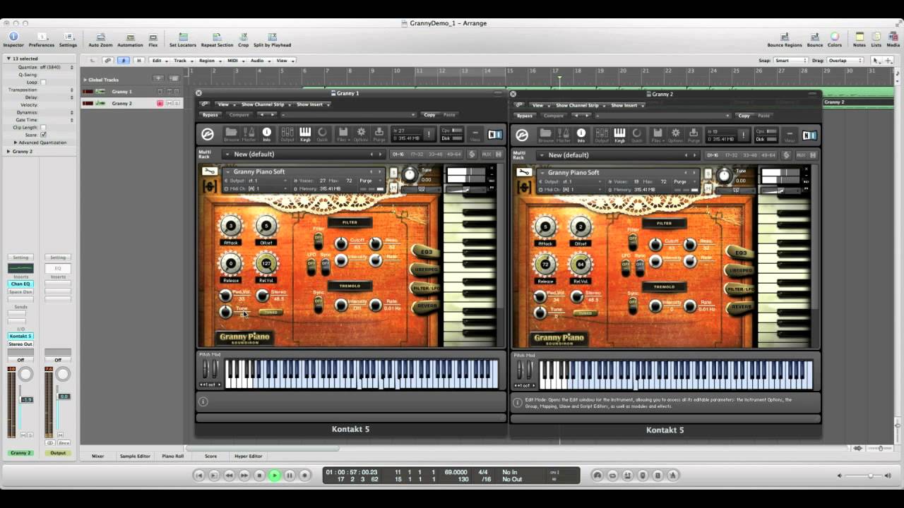Toggle Info icon in Granny 1 Kontakt

coord(267,133)
